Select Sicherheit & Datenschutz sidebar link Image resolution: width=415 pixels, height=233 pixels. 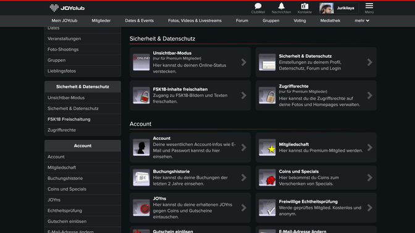click(83, 108)
